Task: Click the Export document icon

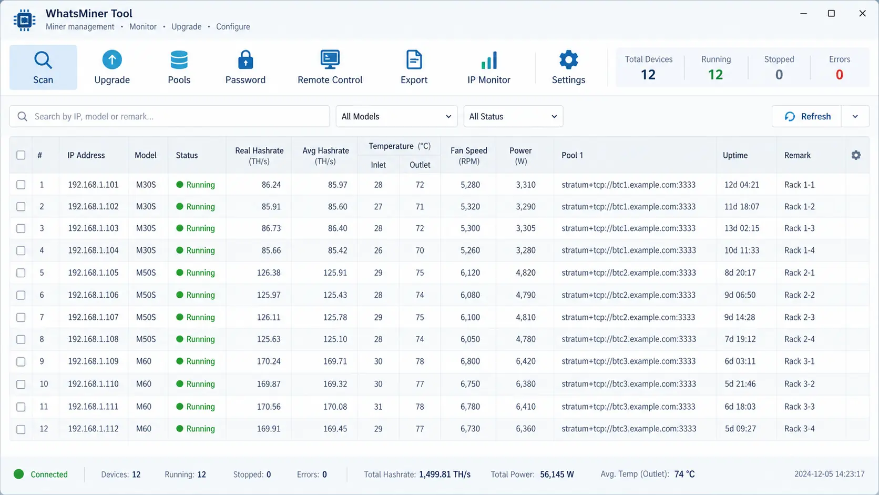Action: (x=414, y=60)
